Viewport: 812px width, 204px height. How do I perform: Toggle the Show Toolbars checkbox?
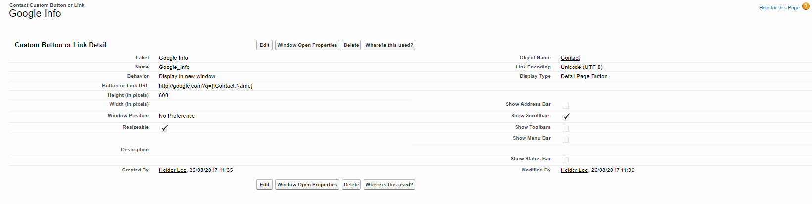(x=566, y=129)
